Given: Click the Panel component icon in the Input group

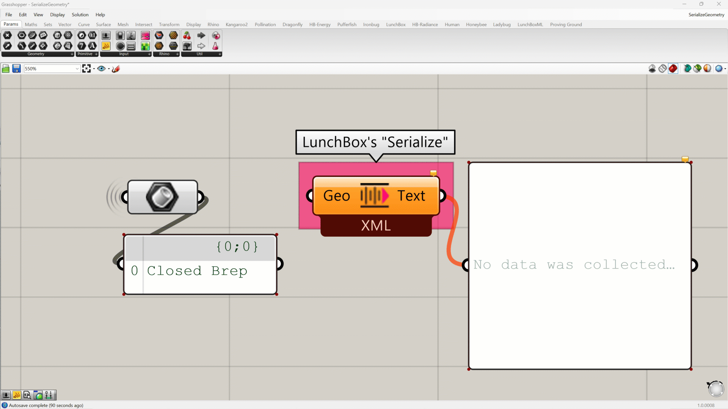Looking at the screenshot, I should click(x=106, y=46).
